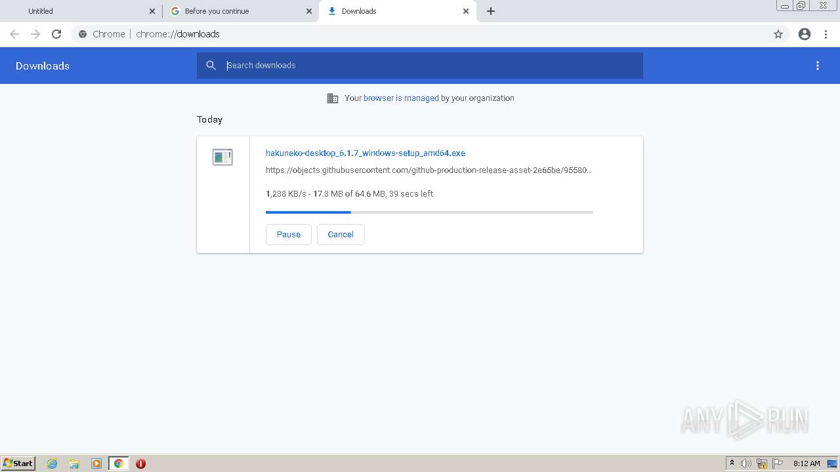
Task: Open the volume speaker tray icon
Action: (x=746, y=463)
